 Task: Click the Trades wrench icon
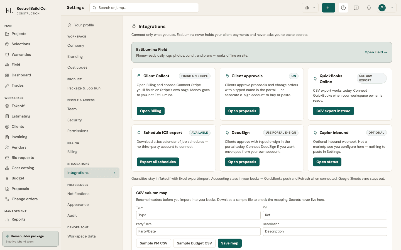7,86
